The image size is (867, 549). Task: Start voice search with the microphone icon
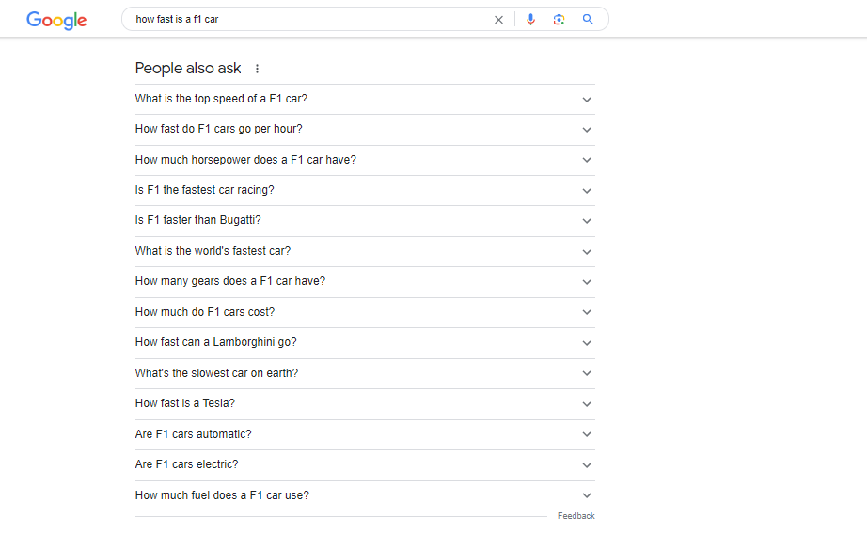coord(530,20)
